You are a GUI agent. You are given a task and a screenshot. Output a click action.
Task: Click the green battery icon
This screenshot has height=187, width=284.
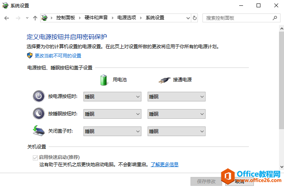tap(104, 80)
